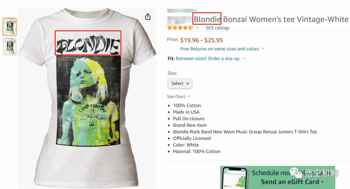
Task: Expand the Fit advice chevron
Action: [244, 59]
